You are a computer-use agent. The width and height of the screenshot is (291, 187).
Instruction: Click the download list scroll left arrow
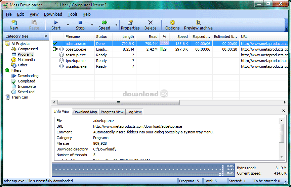(x=54, y=102)
